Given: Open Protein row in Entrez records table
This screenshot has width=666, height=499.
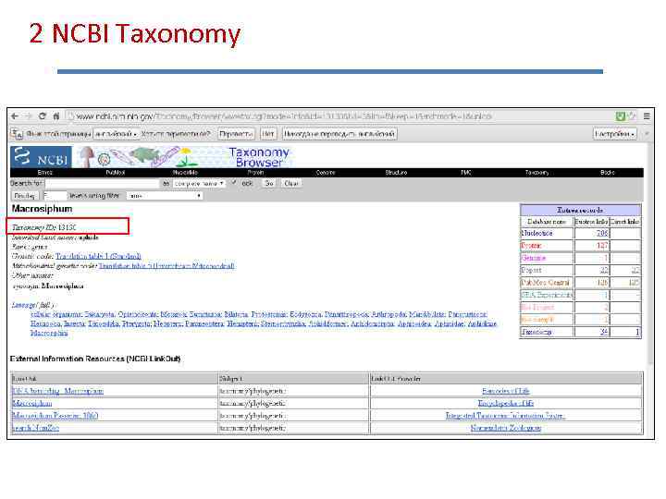Looking at the screenshot, I should [531, 245].
